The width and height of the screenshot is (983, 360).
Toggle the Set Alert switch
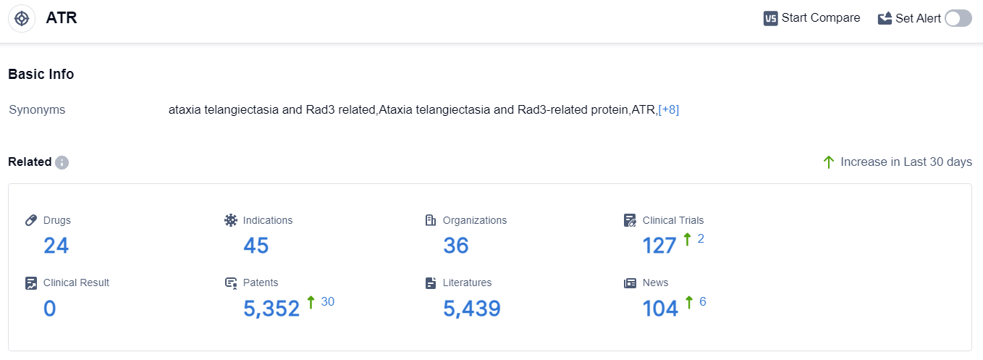958,18
